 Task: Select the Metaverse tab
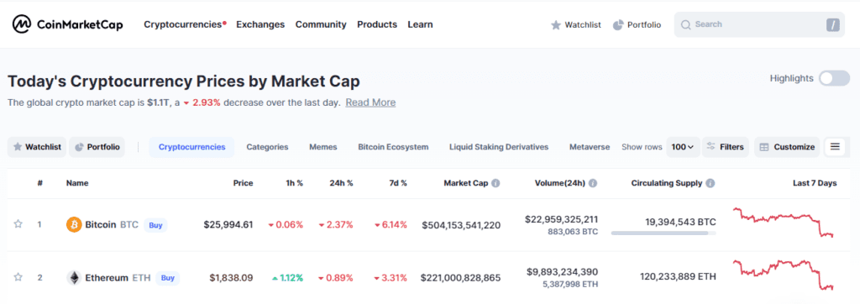click(590, 147)
